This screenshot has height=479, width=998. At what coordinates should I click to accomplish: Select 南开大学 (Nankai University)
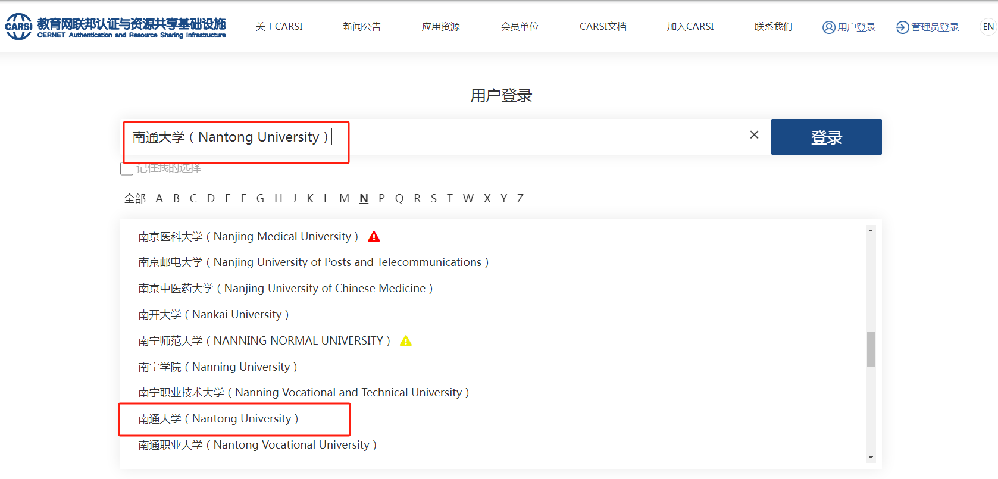pos(214,315)
